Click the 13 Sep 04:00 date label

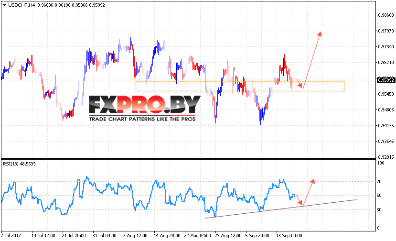[289, 236]
